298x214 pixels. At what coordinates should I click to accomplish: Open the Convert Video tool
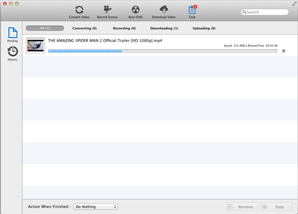(x=79, y=12)
